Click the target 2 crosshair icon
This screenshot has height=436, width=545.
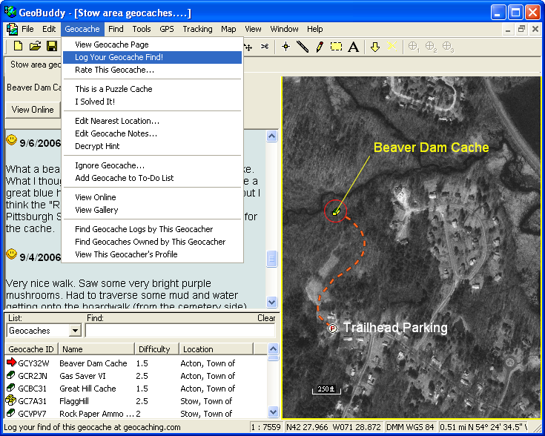pos(431,47)
